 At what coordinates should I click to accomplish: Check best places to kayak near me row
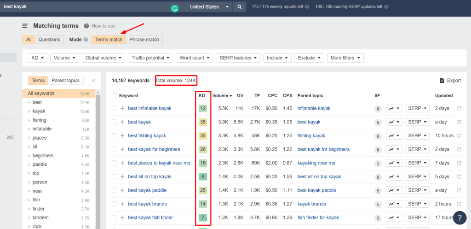click(x=114, y=163)
